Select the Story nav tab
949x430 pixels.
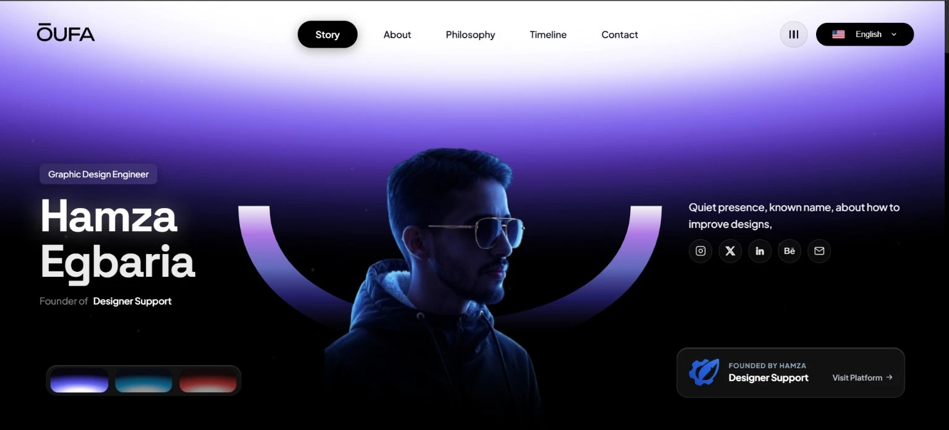click(x=328, y=35)
